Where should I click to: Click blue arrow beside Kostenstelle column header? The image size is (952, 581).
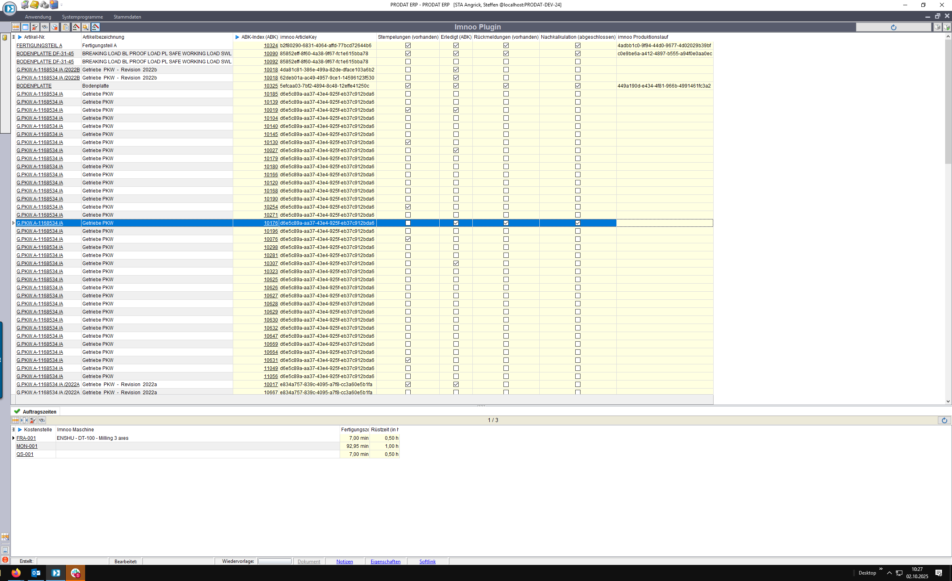pyautogui.click(x=20, y=430)
